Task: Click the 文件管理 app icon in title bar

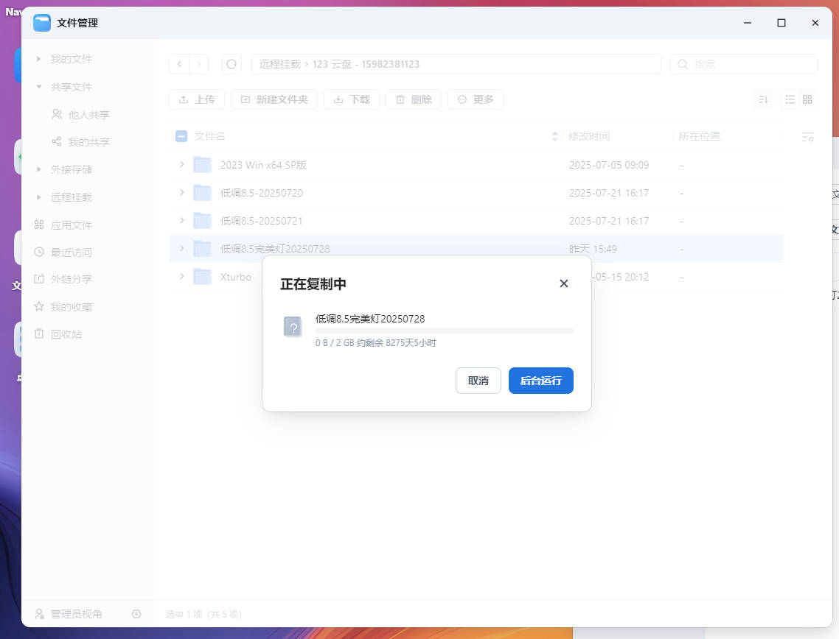Action: 42,23
